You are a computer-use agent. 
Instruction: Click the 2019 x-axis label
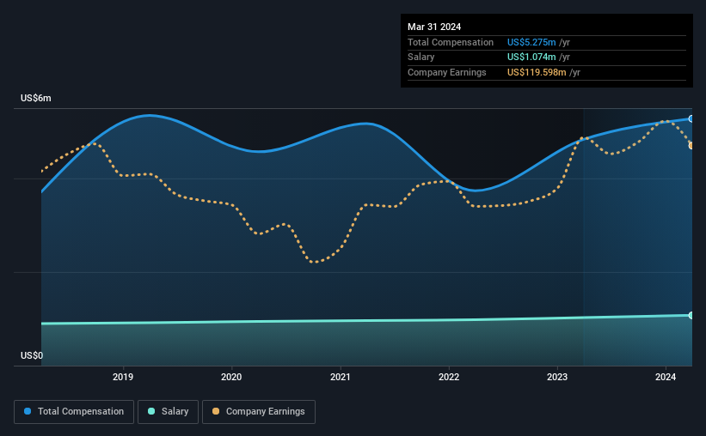pyautogui.click(x=123, y=377)
